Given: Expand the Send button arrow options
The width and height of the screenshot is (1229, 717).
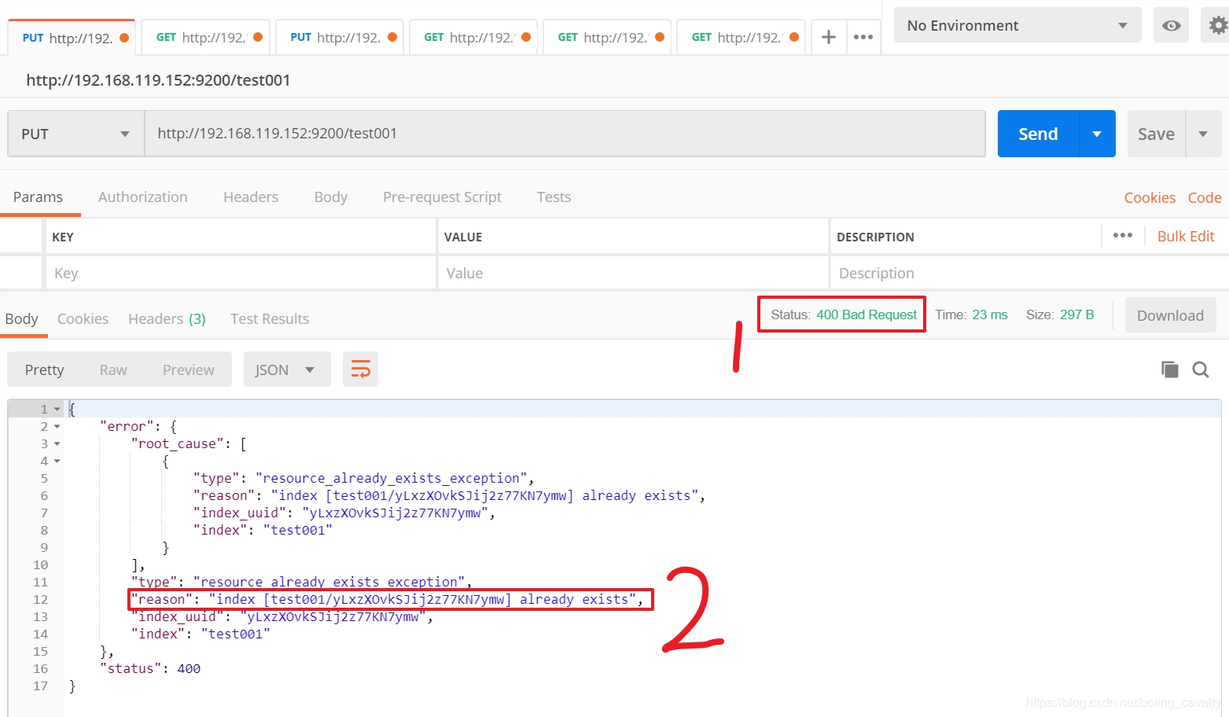Looking at the screenshot, I should (1097, 134).
